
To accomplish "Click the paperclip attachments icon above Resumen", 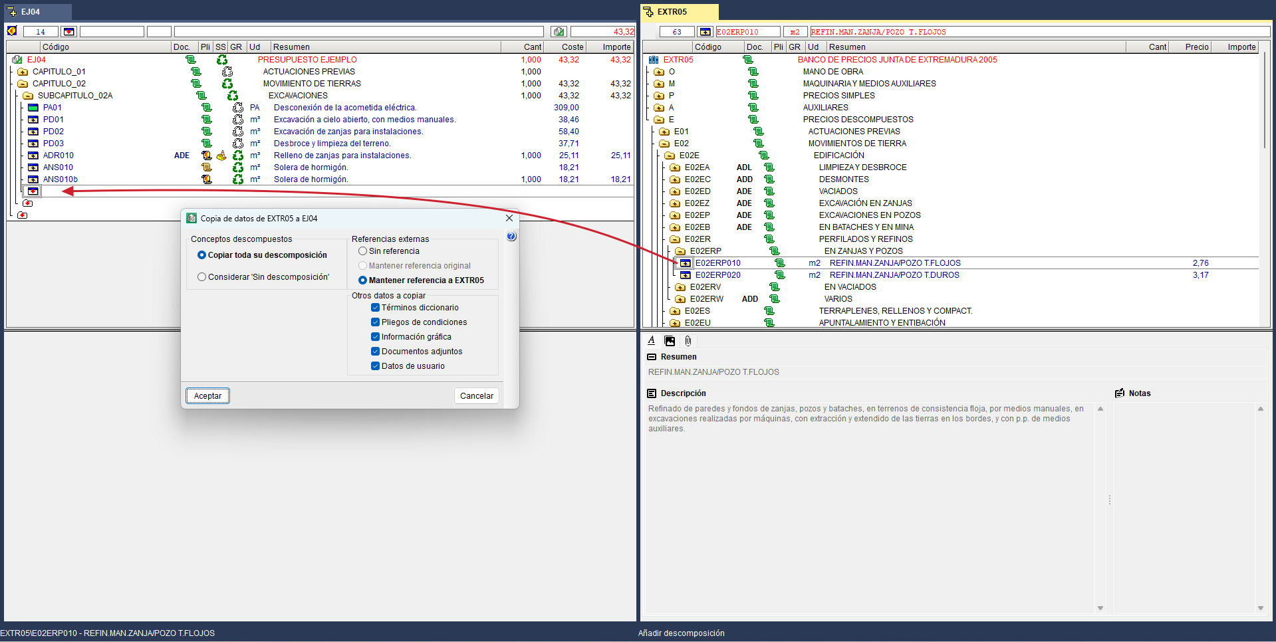I will [x=688, y=341].
